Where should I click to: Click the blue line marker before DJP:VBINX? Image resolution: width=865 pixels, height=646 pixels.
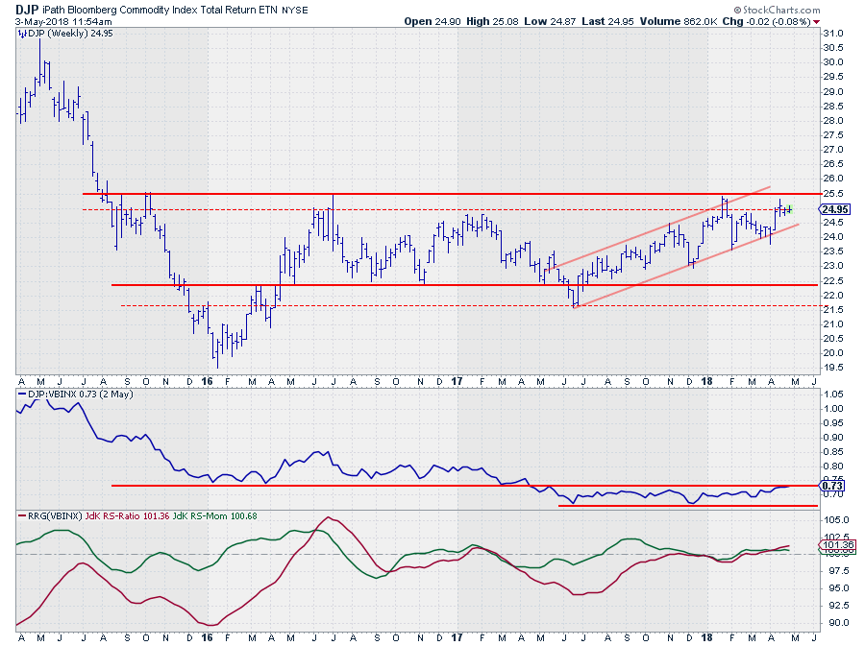point(22,395)
